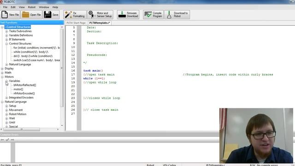Open Motor and Sensor Setup

point(100,15)
